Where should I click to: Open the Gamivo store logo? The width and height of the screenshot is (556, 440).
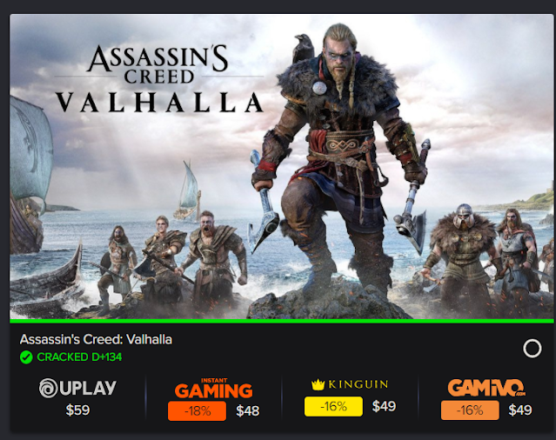pyautogui.click(x=486, y=388)
